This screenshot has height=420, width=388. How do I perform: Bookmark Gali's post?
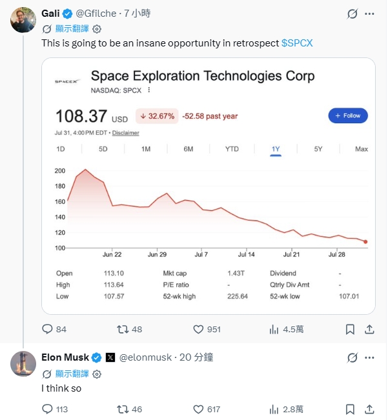click(x=350, y=329)
